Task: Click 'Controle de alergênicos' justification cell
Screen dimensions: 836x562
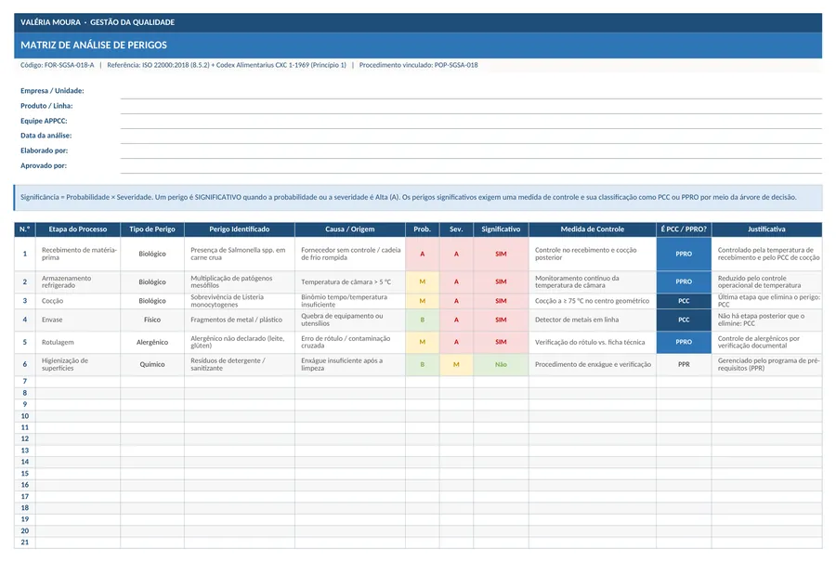Action: 766,343
